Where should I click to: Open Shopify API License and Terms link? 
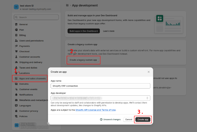96,110
